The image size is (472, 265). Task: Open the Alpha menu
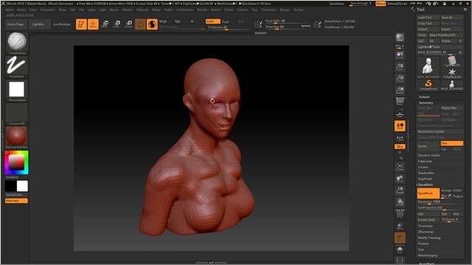click(x=10, y=10)
